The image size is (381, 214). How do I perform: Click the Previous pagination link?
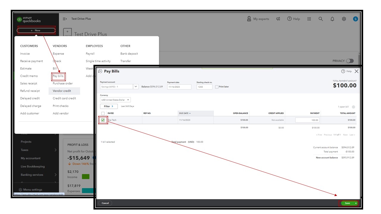328,135
